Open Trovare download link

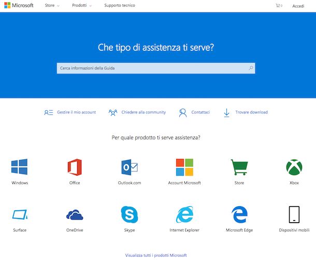click(252, 112)
